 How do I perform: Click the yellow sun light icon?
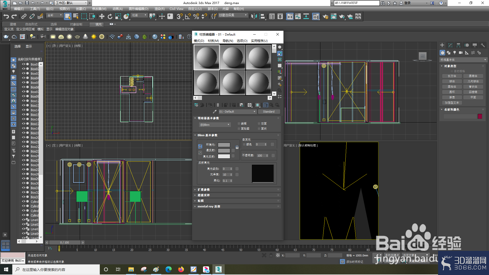click(94, 37)
